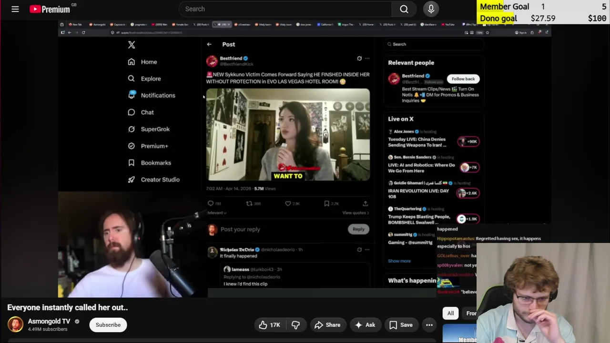Click the bookmark icon under post
The image size is (610, 343).
tap(326, 203)
